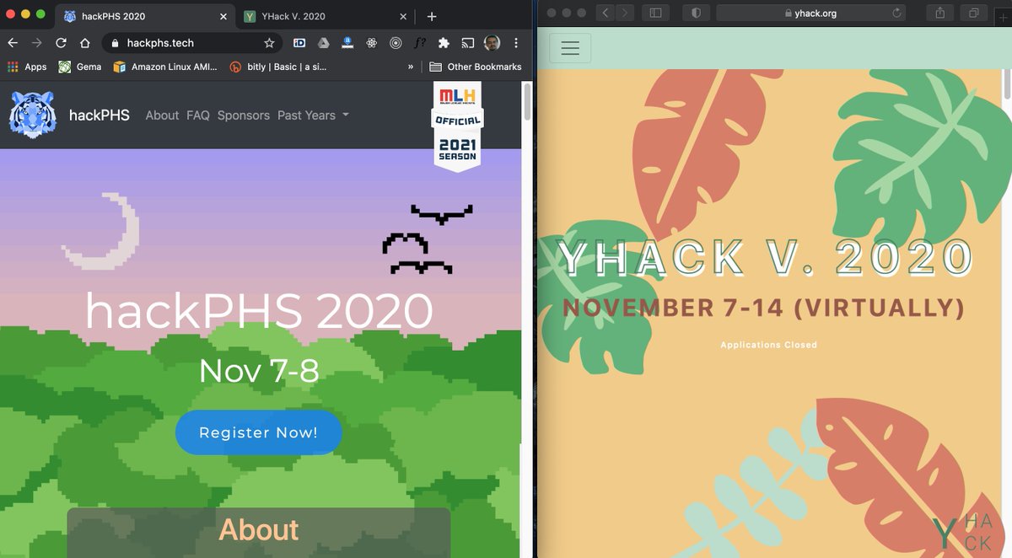
Task: Click the YHACK V. 2020 title
Action: tap(766, 257)
